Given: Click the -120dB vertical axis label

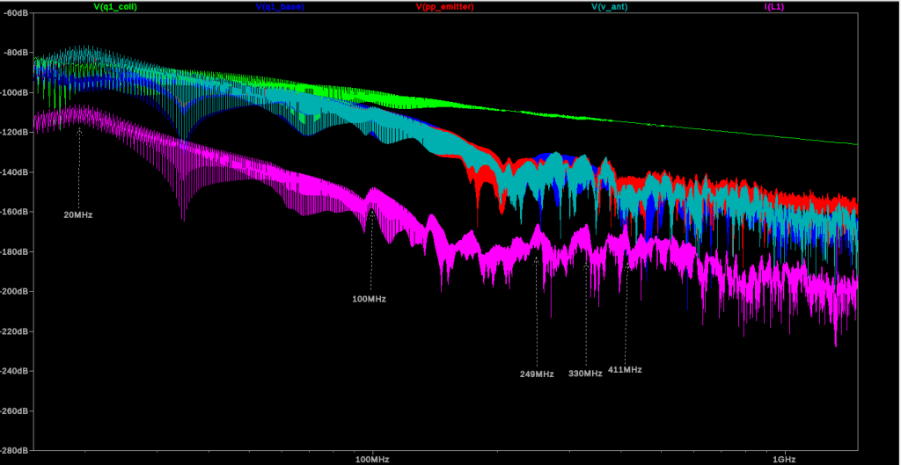Looking at the screenshot, I should pos(14,132).
